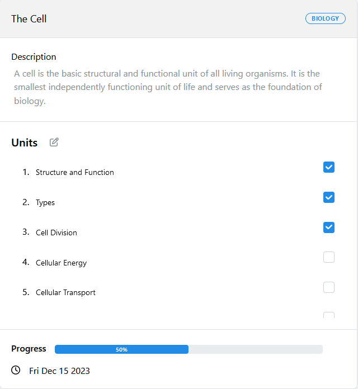Open the Cell Division unit entry

pos(56,233)
